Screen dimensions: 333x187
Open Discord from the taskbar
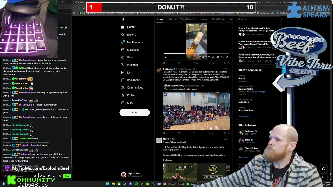click(x=130, y=184)
